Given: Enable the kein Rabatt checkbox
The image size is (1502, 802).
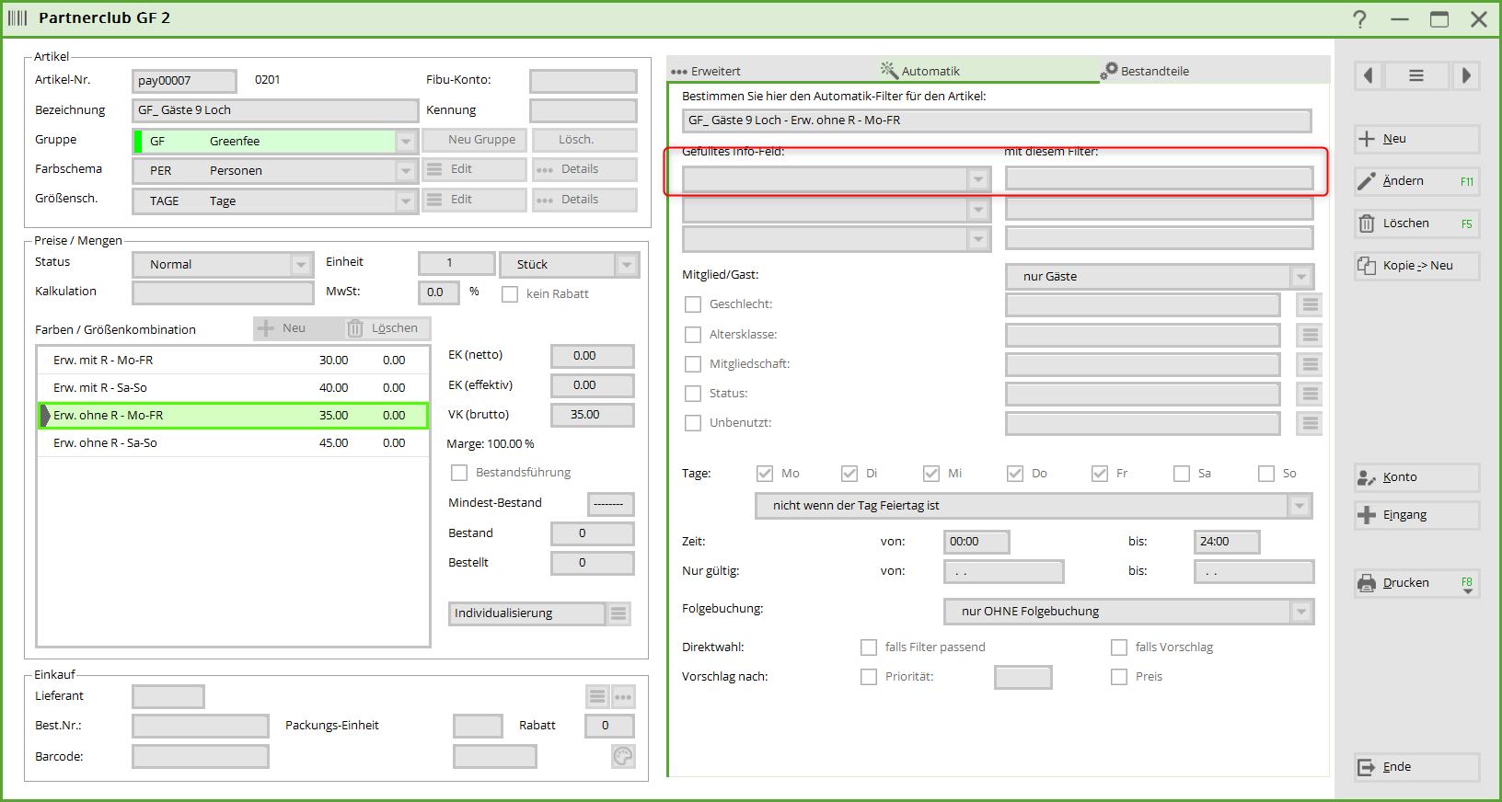Looking at the screenshot, I should click(510, 294).
